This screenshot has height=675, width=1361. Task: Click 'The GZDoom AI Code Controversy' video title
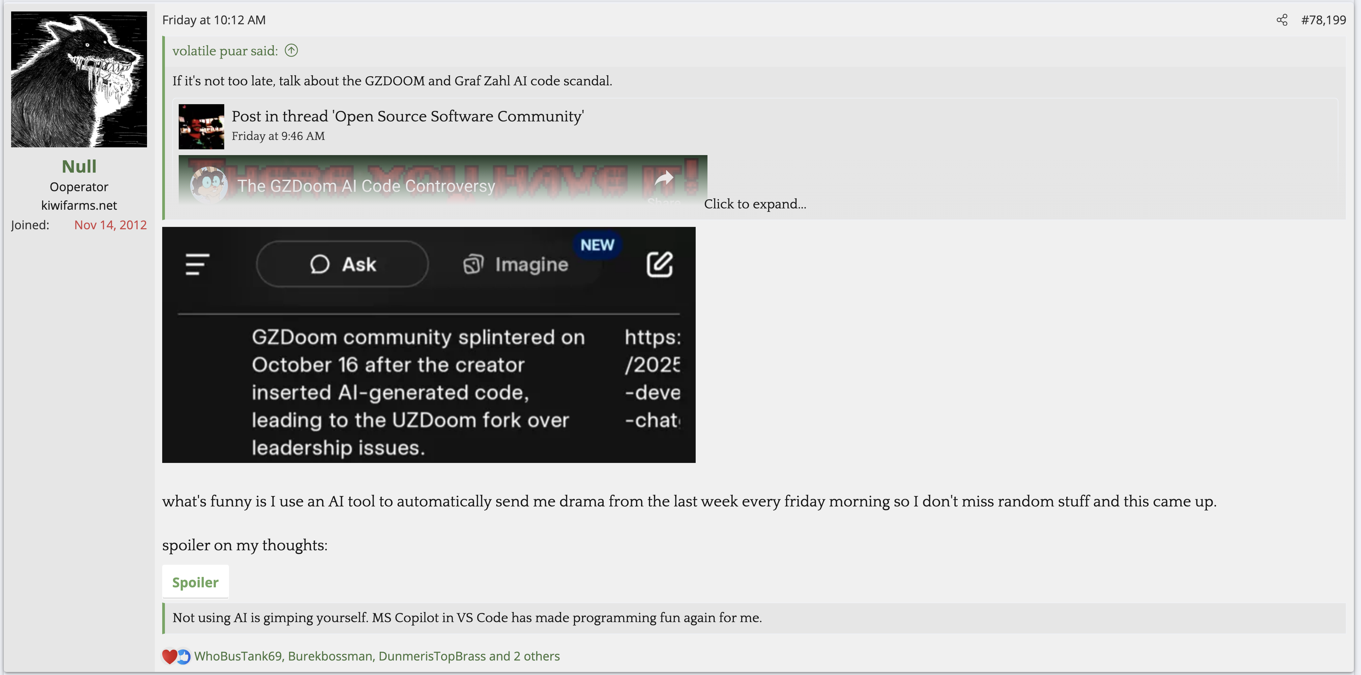coord(366,186)
